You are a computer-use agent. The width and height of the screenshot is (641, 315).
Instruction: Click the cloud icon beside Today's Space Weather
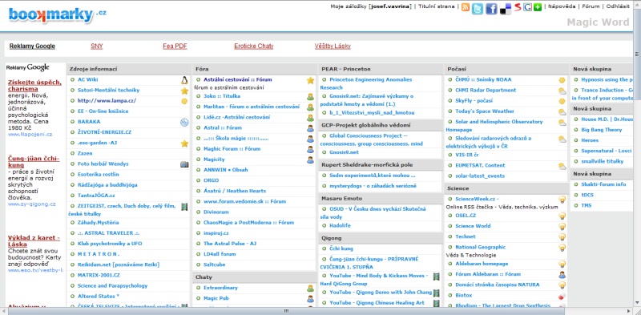pyautogui.click(x=562, y=111)
